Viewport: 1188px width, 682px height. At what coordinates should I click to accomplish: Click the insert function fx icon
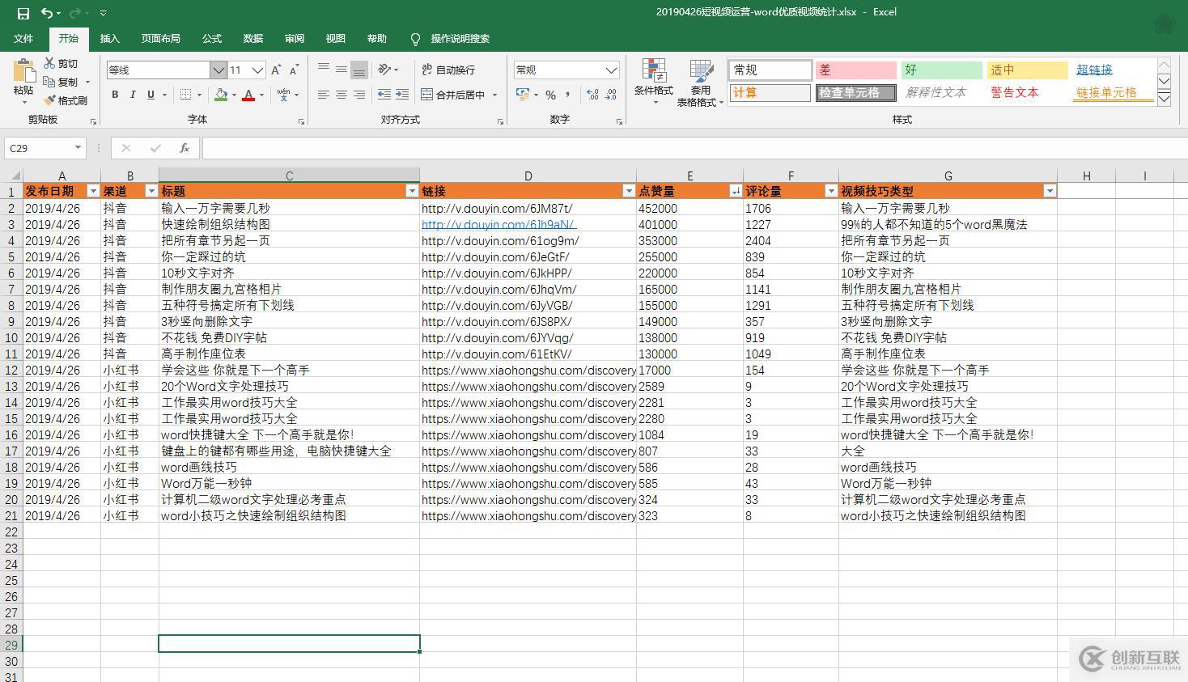point(184,148)
